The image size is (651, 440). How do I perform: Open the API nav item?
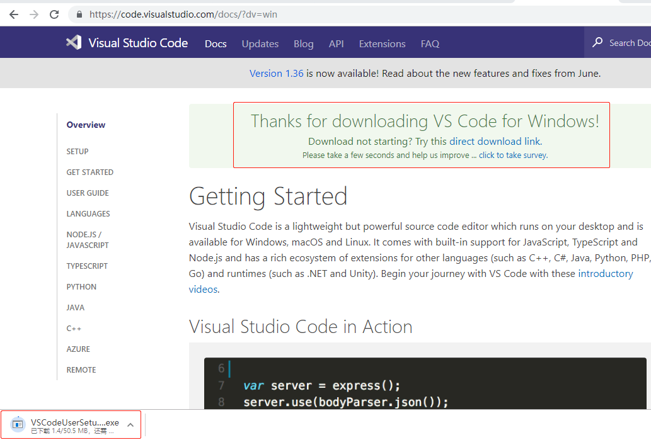(x=337, y=43)
